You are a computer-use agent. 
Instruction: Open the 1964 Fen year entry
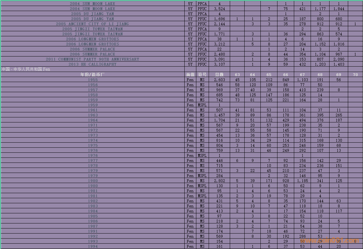[x=92, y=120]
